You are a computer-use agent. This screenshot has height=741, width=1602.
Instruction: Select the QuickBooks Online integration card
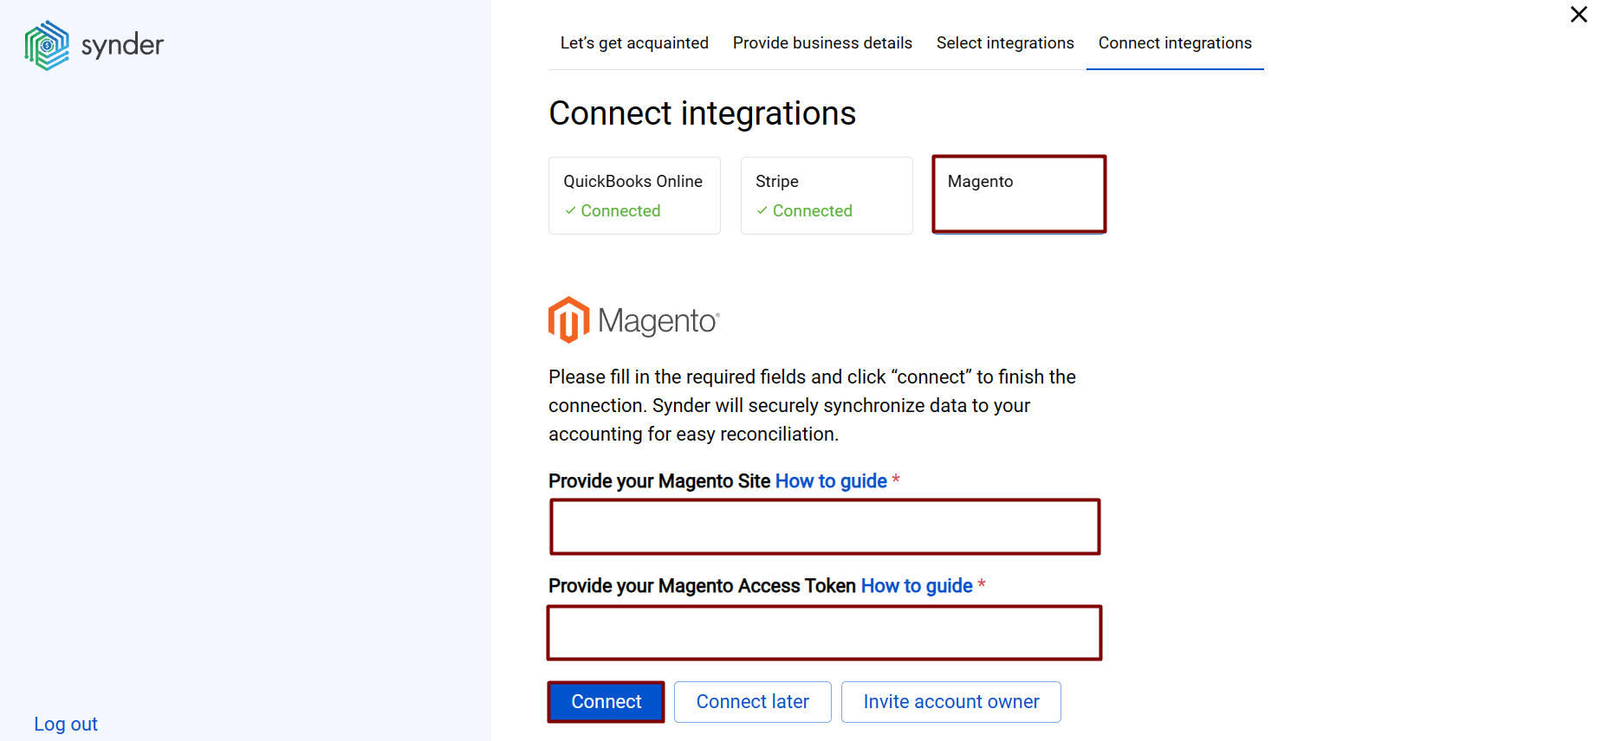[x=634, y=195]
